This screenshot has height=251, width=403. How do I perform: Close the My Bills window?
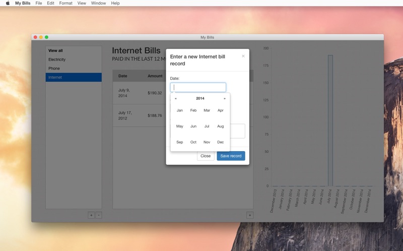(35, 37)
